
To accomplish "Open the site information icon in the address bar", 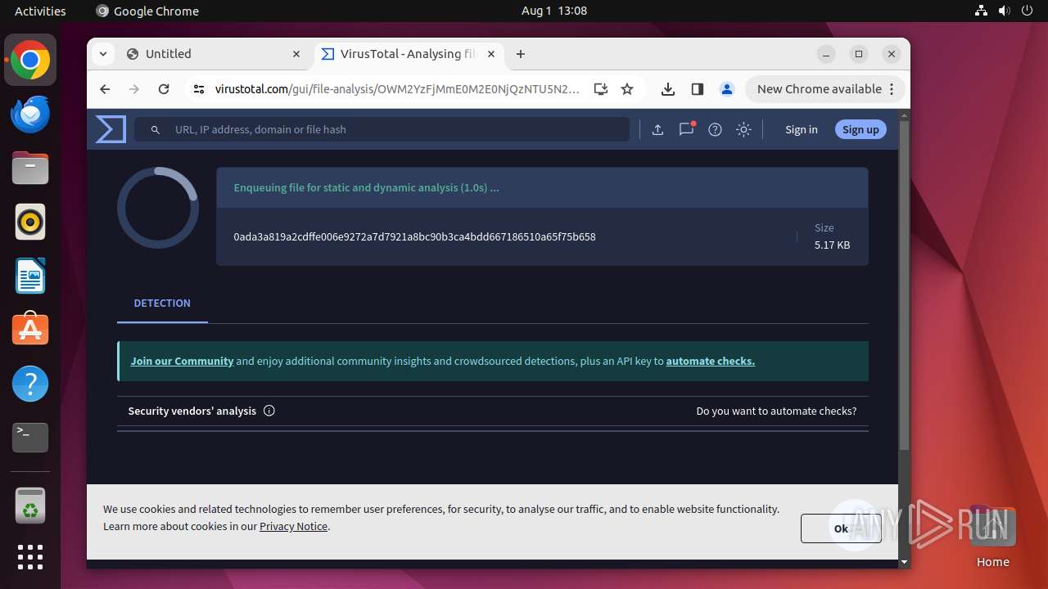I will tap(198, 89).
